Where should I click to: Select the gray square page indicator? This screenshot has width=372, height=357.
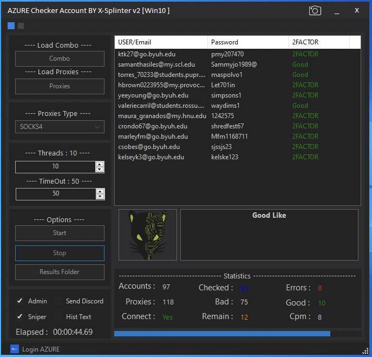(x=21, y=25)
